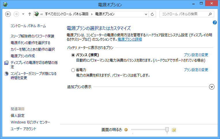The image size is (220, 139).
Task: Select the 省電力 power plan
Action: 73,70
